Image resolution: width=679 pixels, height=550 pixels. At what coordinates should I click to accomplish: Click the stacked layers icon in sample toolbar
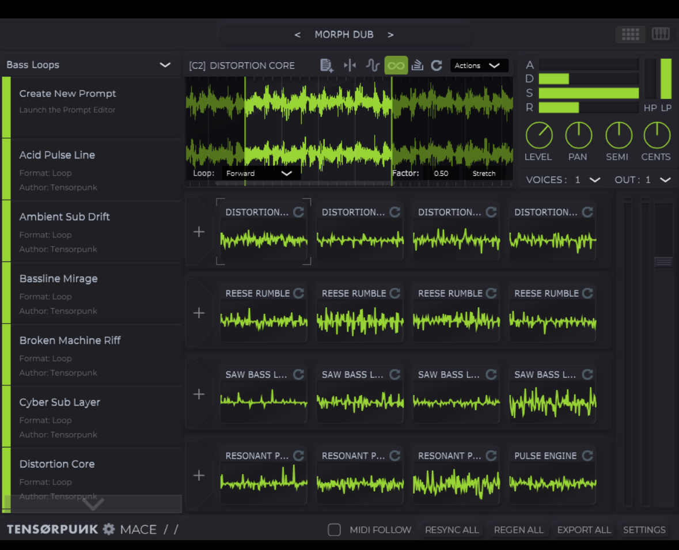pos(417,66)
